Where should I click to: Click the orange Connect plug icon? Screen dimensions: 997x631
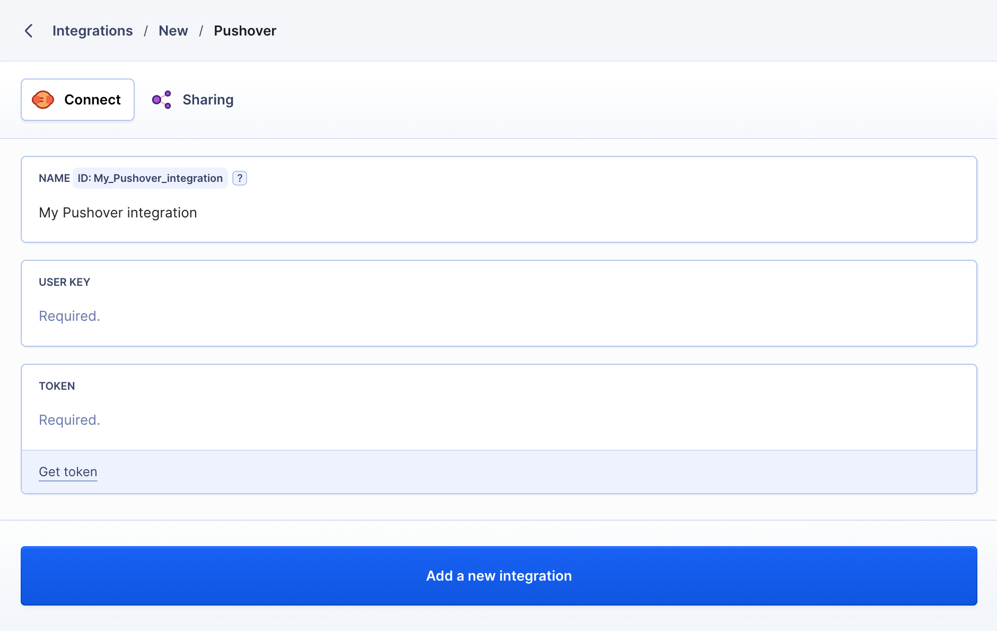tap(43, 100)
